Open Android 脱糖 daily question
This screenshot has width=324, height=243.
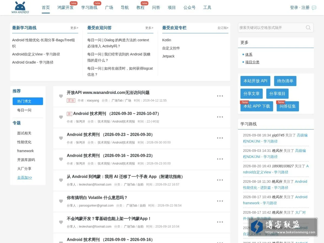(x=119, y=57)
